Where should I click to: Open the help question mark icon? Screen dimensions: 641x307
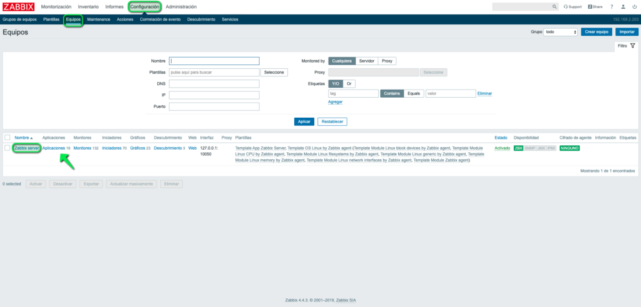coord(612,7)
